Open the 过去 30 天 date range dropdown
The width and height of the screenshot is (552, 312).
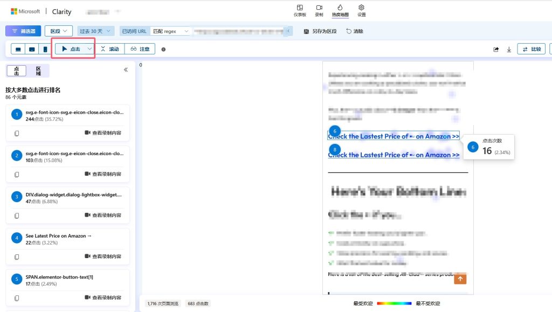tap(95, 31)
